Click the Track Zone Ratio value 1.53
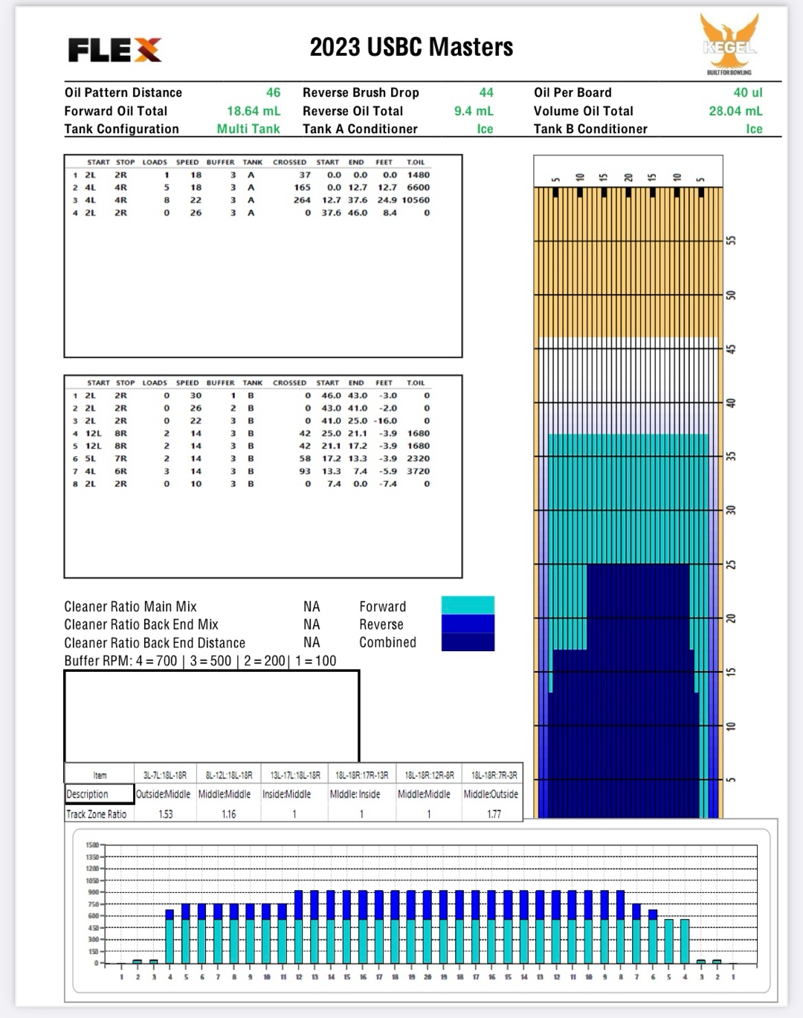This screenshot has height=1018, width=803. point(166,814)
